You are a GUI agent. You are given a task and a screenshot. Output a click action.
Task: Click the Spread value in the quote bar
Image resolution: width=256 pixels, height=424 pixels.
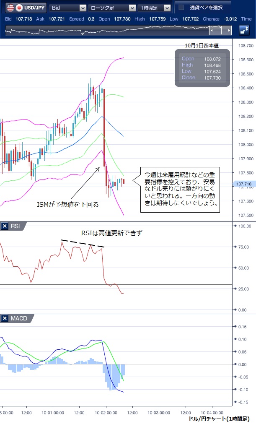point(91,19)
